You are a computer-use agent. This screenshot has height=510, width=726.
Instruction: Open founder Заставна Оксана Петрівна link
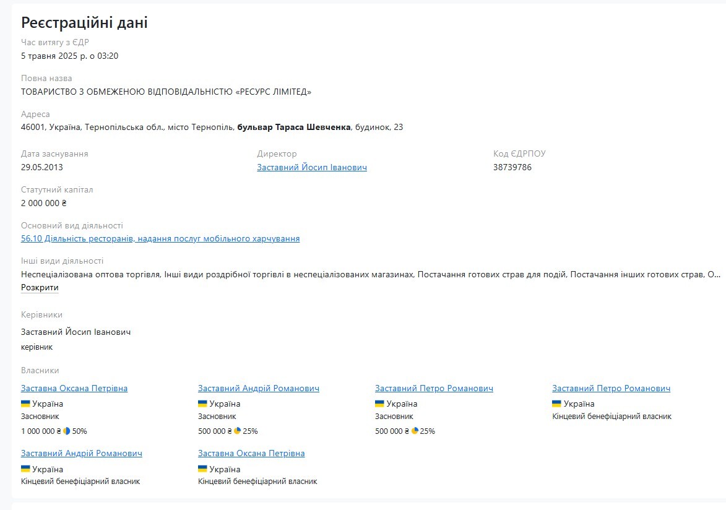pos(74,388)
